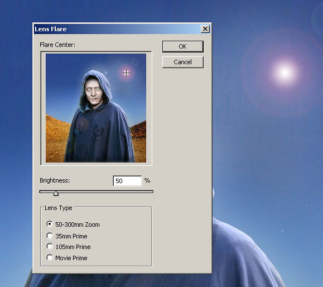Click the bright flare on the background canvas
The width and height of the screenshot is (323, 287).
pos(285,72)
